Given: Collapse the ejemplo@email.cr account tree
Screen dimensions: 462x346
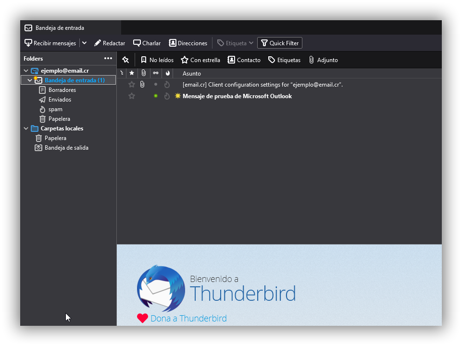Looking at the screenshot, I should pyautogui.click(x=26, y=70).
